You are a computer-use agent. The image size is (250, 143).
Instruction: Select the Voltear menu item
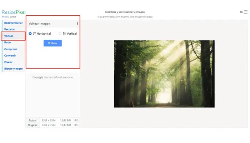tap(13, 36)
